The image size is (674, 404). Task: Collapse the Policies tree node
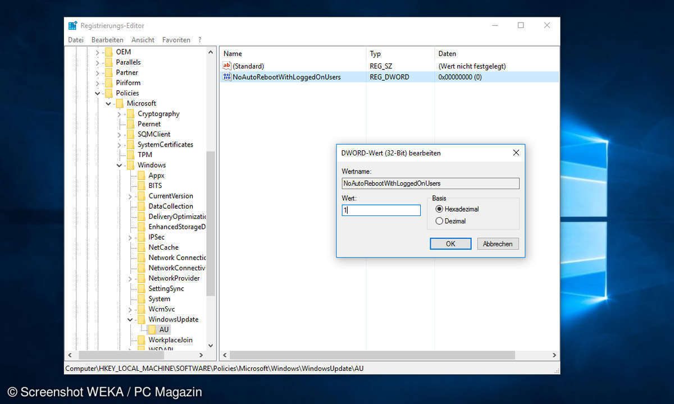tap(97, 93)
